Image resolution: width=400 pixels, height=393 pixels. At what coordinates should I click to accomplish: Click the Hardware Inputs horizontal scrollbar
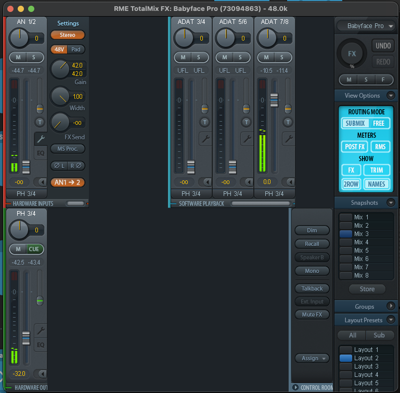75,203
